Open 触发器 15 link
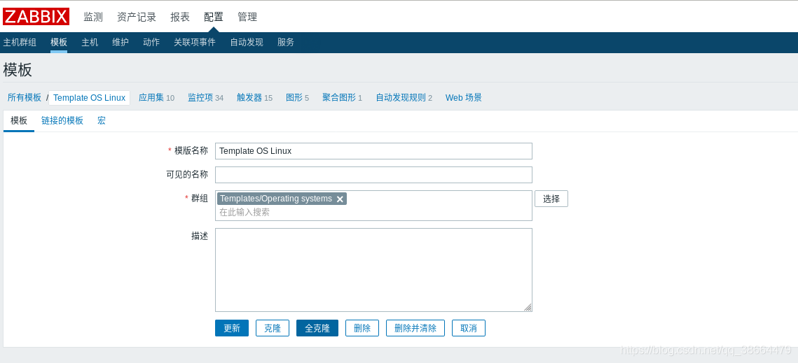 [x=254, y=98]
